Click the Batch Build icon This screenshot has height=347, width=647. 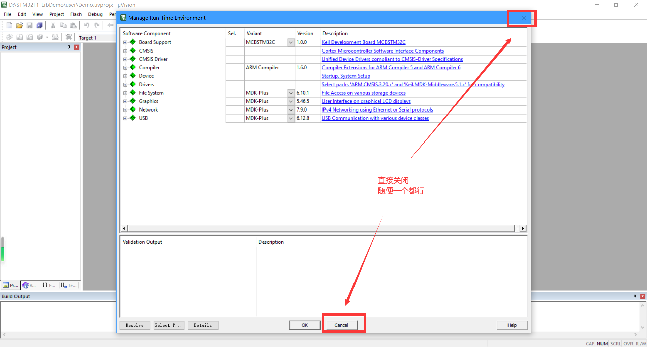point(40,37)
